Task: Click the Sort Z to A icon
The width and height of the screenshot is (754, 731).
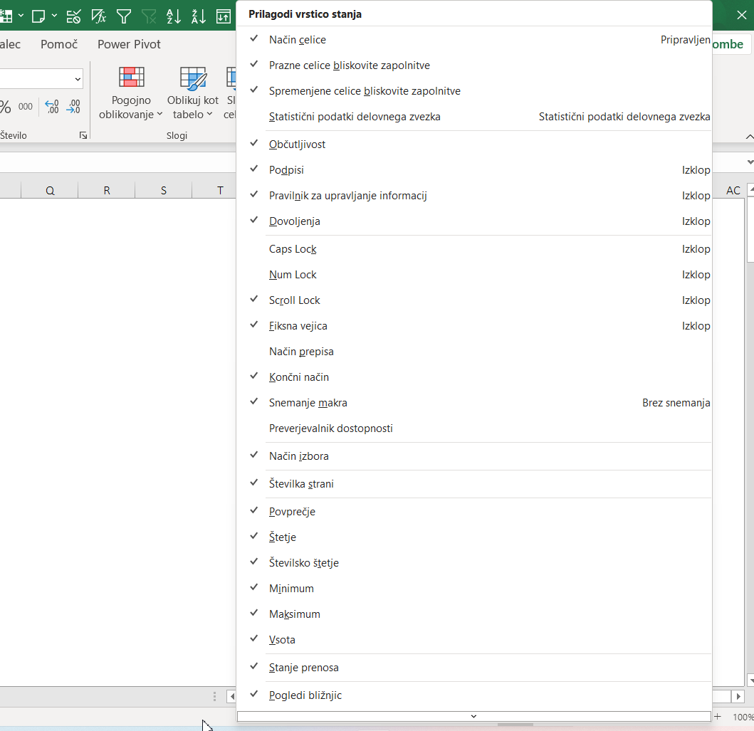Action: pos(199,16)
